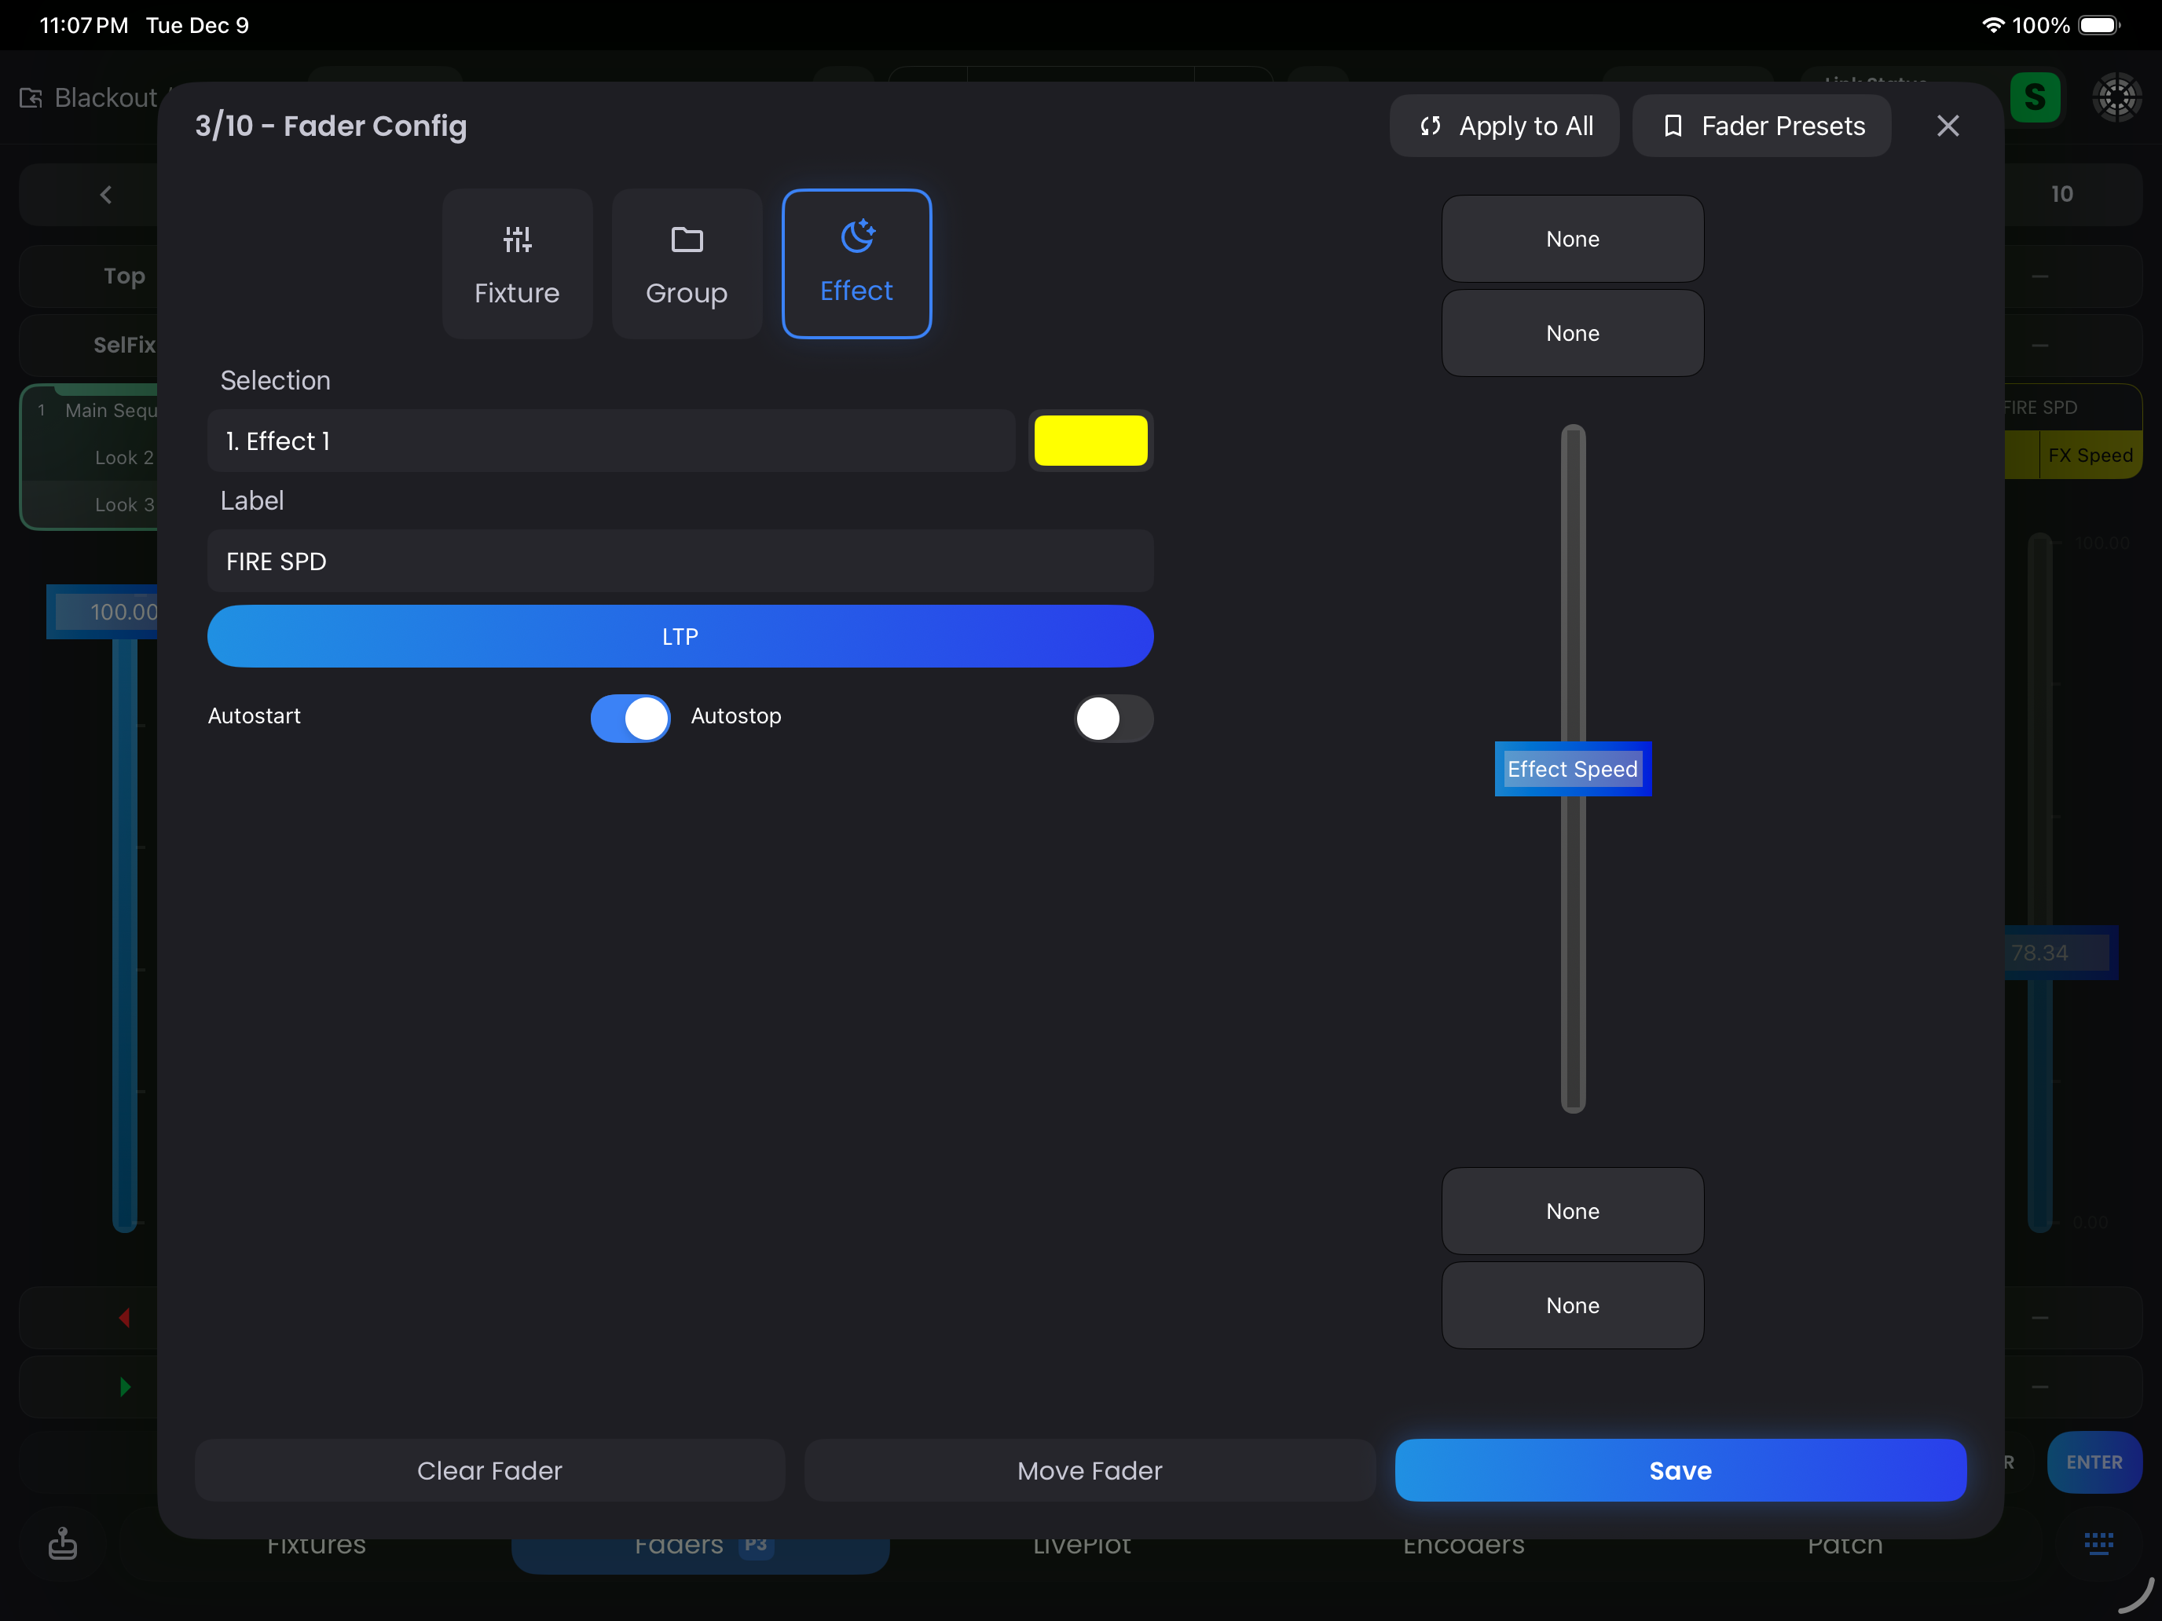Open the topmost None button assignment
The image size is (2162, 1621).
(1572, 240)
